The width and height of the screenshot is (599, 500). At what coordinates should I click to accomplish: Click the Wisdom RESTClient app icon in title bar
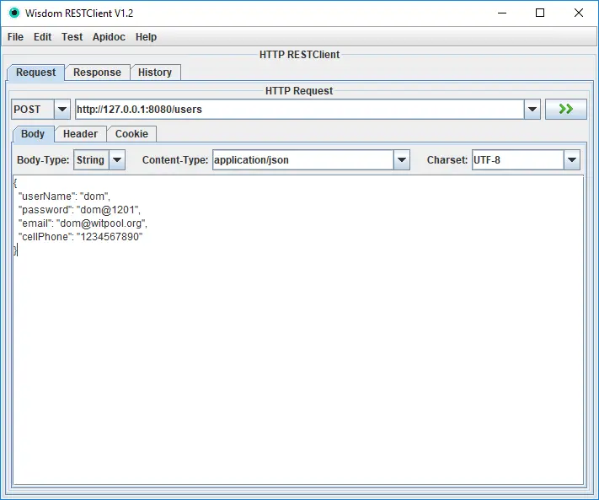(x=14, y=13)
